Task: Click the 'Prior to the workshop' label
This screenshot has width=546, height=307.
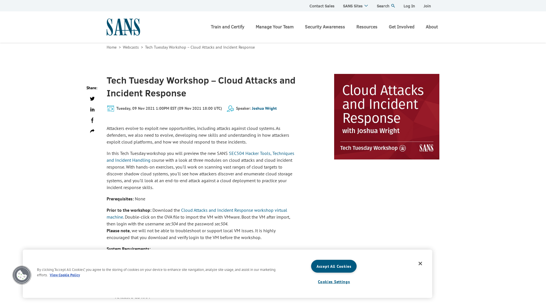Action: pyautogui.click(x=129, y=210)
